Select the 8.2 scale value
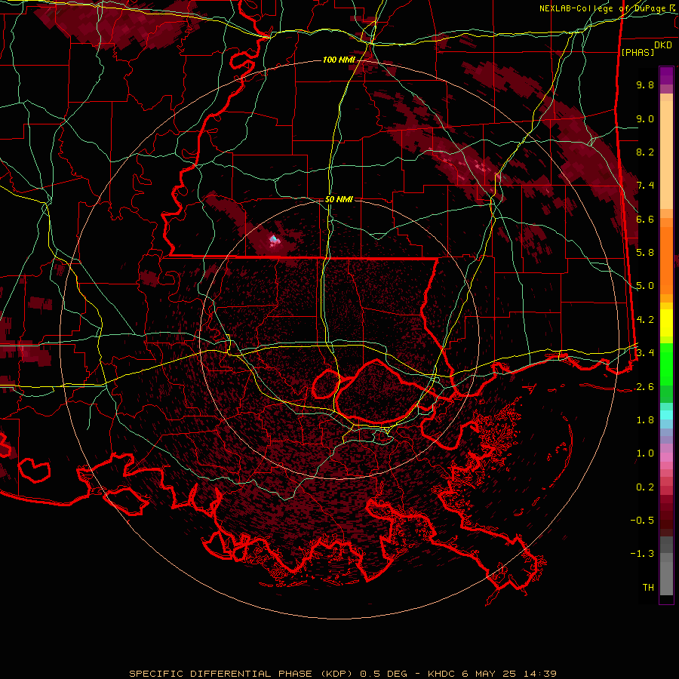 click(x=645, y=152)
